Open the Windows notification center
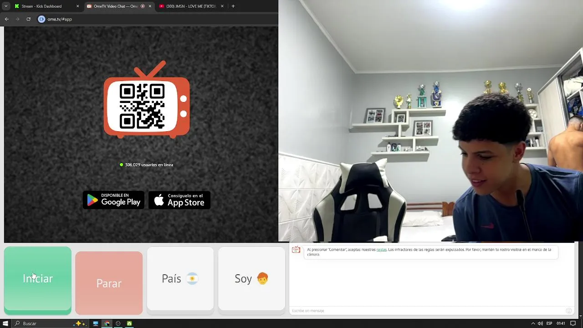The image size is (583, 328). click(x=573, y=323)
